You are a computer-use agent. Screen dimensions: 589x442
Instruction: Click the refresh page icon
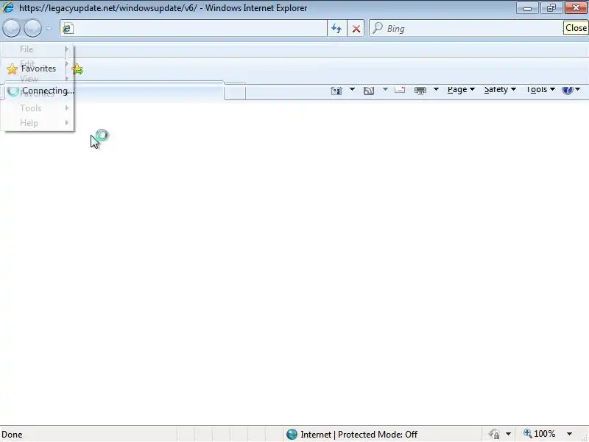point(336,28)
